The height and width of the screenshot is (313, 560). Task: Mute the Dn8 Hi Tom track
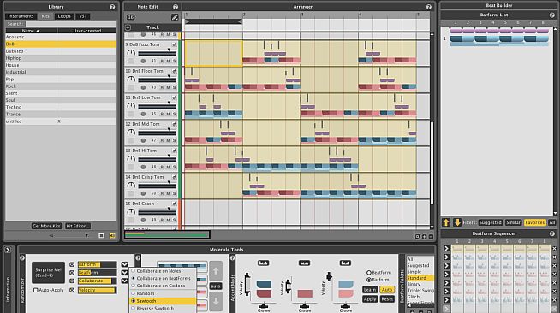(168, 167)
